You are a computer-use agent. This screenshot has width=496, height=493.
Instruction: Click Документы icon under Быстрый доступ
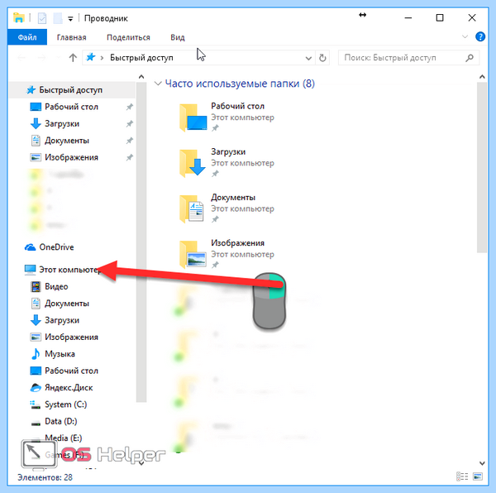(36, 141)
